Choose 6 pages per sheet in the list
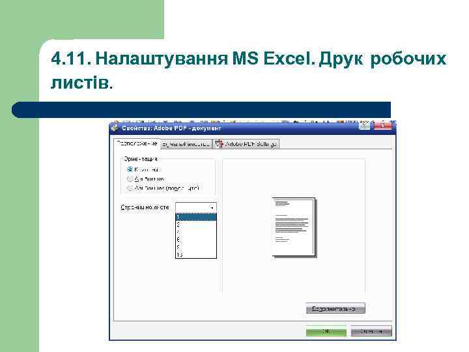 point(196,240)
